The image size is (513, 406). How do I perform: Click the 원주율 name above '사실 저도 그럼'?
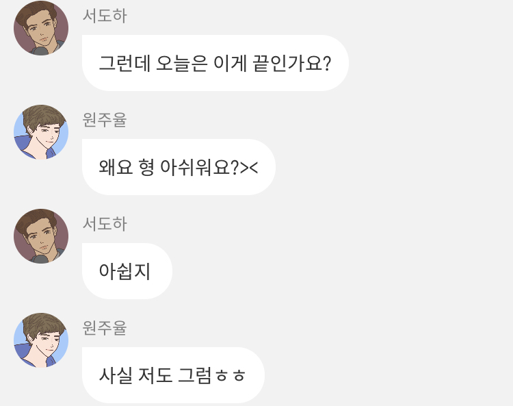point(105,328)
